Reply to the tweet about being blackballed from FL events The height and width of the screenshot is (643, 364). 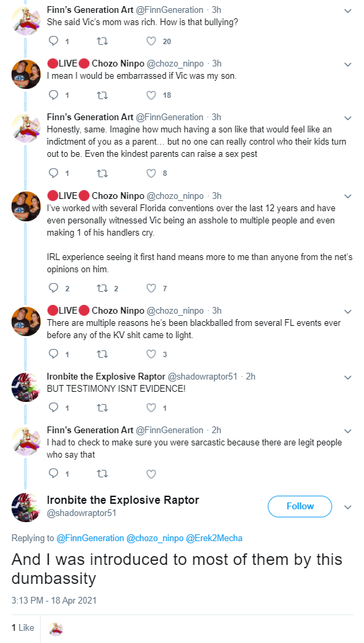coord(54,354)
